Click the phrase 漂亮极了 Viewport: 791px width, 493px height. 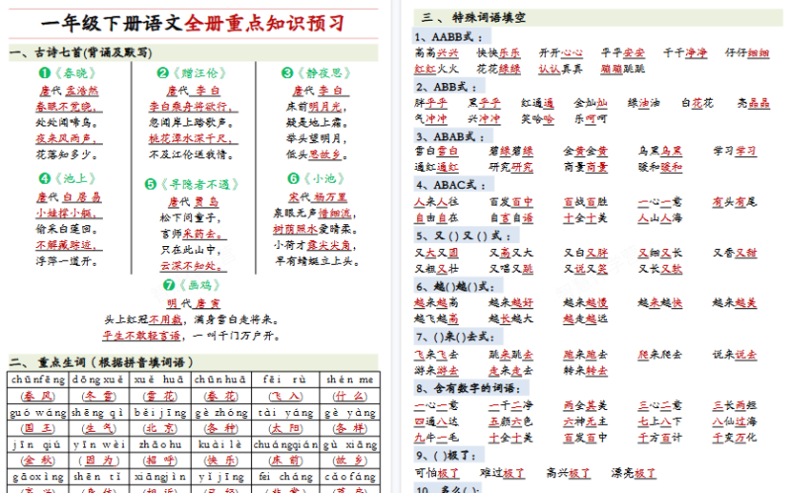point(633,473)
